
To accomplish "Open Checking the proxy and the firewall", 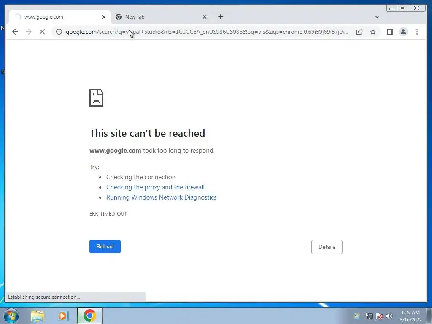I will [x=155, y=187].
